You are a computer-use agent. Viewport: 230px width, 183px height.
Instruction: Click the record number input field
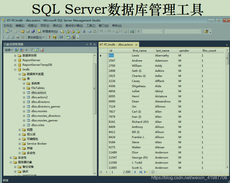click(116, 172)
